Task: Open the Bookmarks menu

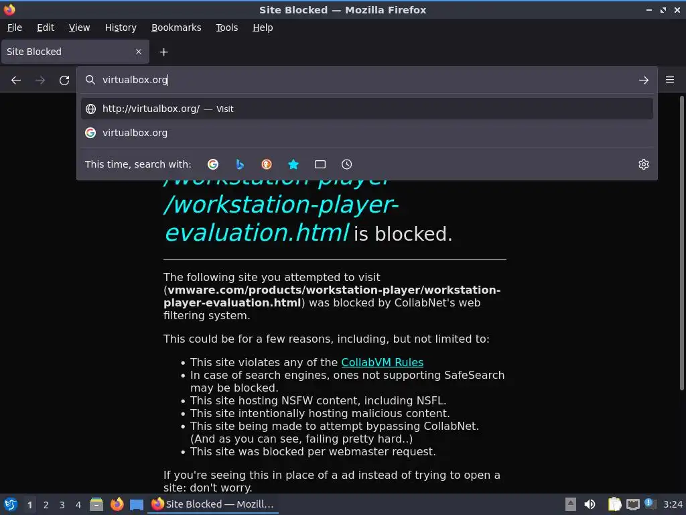Action: [176, 27]
